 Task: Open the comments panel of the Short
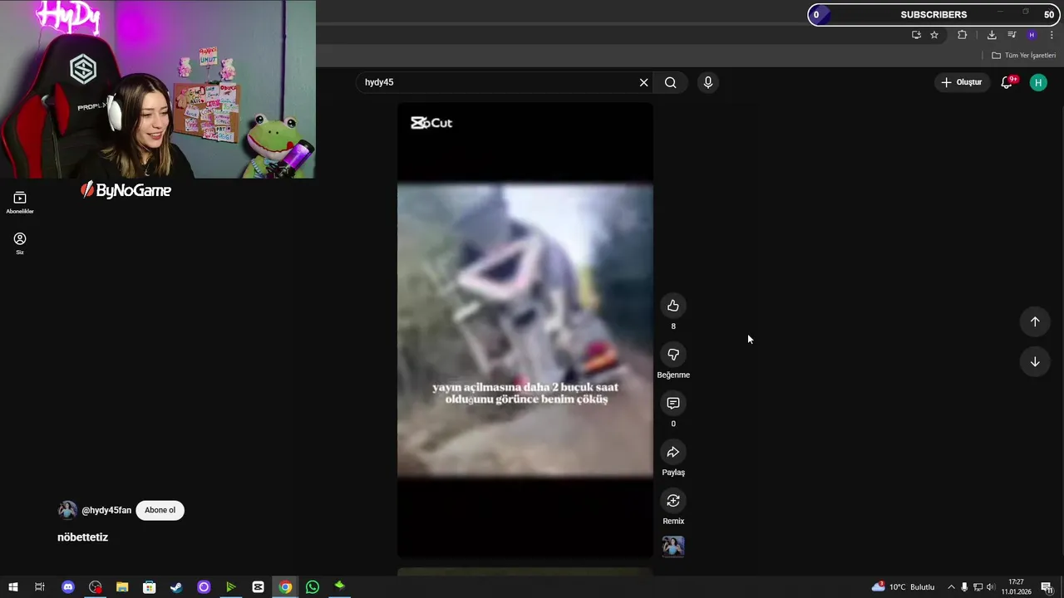coord(673,403)
